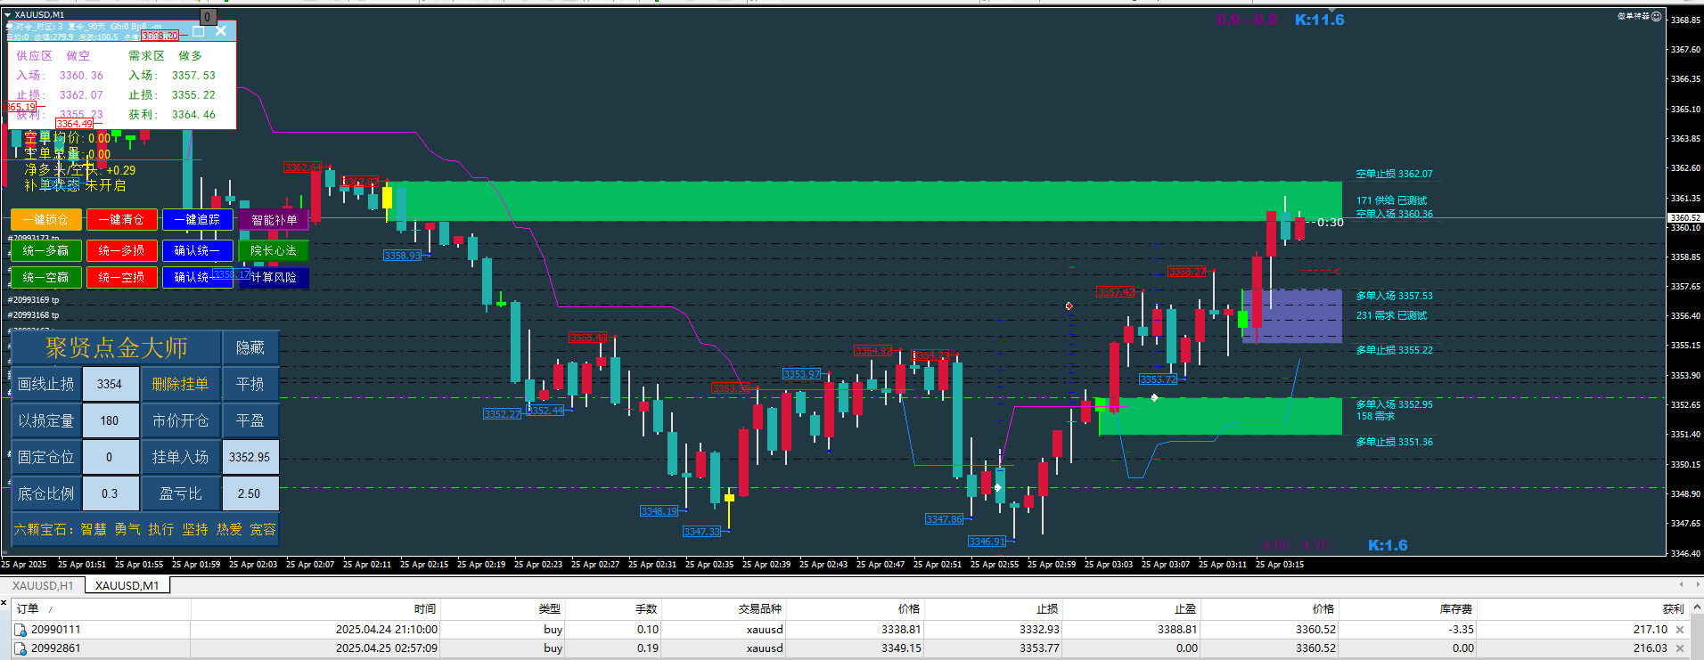
Task: Click the green 统一多赢 button
Action: coord(46,251)
